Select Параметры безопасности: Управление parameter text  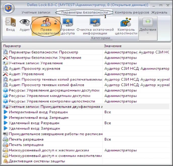45,58
